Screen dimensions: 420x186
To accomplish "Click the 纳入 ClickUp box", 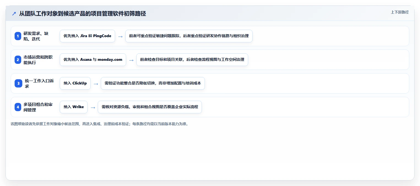I will click(75, 83).
